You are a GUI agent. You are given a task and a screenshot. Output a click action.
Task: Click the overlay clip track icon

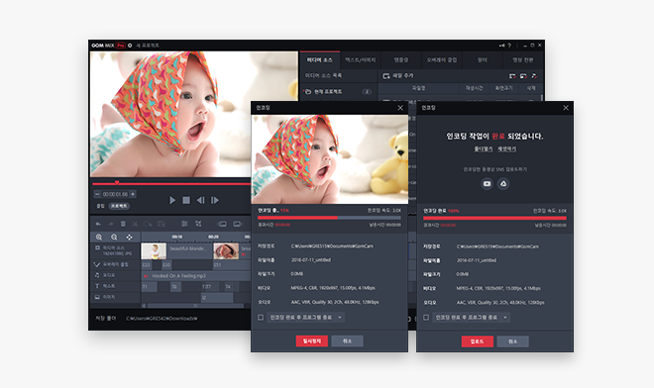pos(97,264)
